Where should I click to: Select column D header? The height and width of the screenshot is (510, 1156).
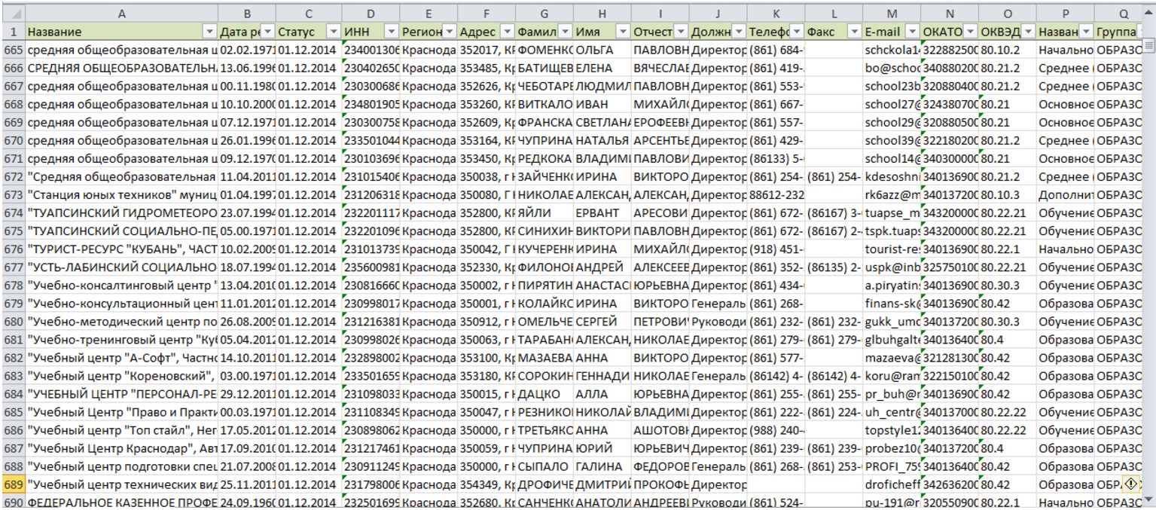(x=370, y=14)
